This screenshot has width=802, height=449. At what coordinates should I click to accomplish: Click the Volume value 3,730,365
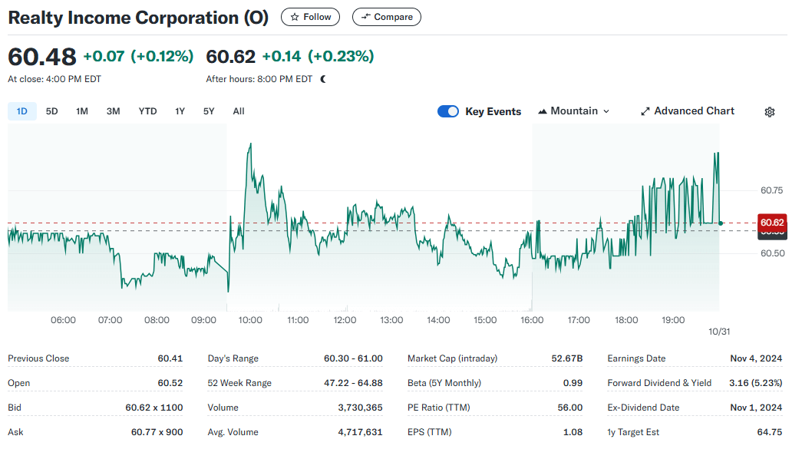pos(360,408)
